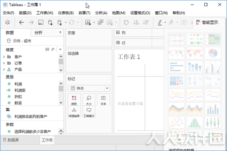
Task: Select the stacked bars chart in Show Me
Action: [x=194, y=67]
